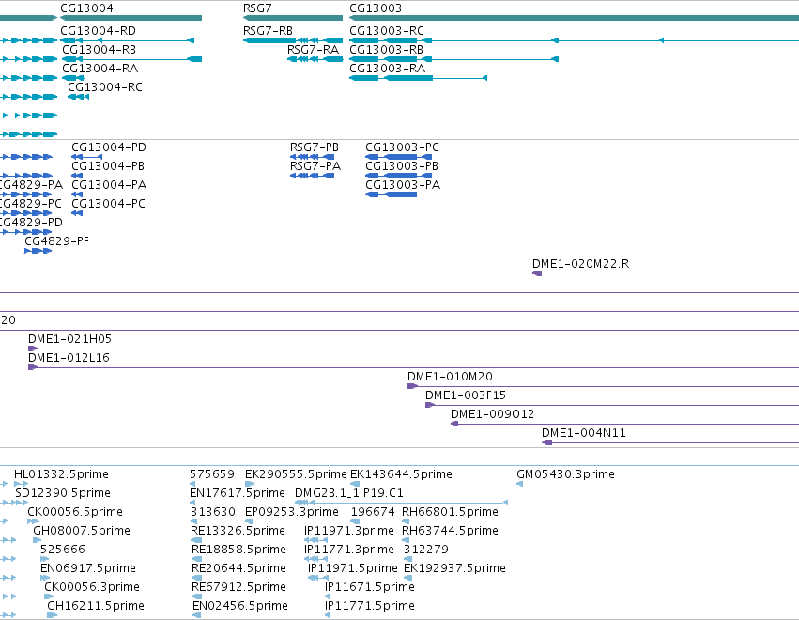Select BAC clone DME1-003F15
This screenshot has height=620, width=799.
pyautogui.click(x=612, y=405)
